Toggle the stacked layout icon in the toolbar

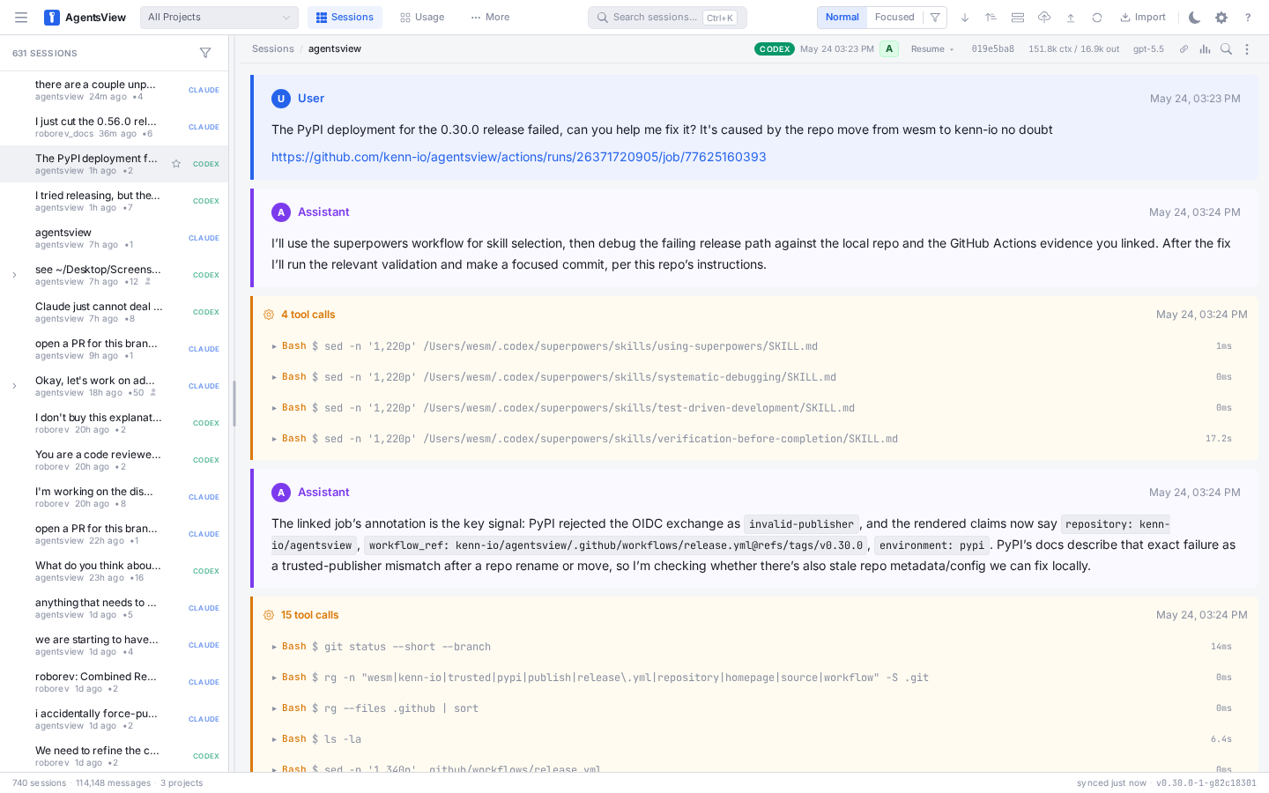click(1018, 18)
